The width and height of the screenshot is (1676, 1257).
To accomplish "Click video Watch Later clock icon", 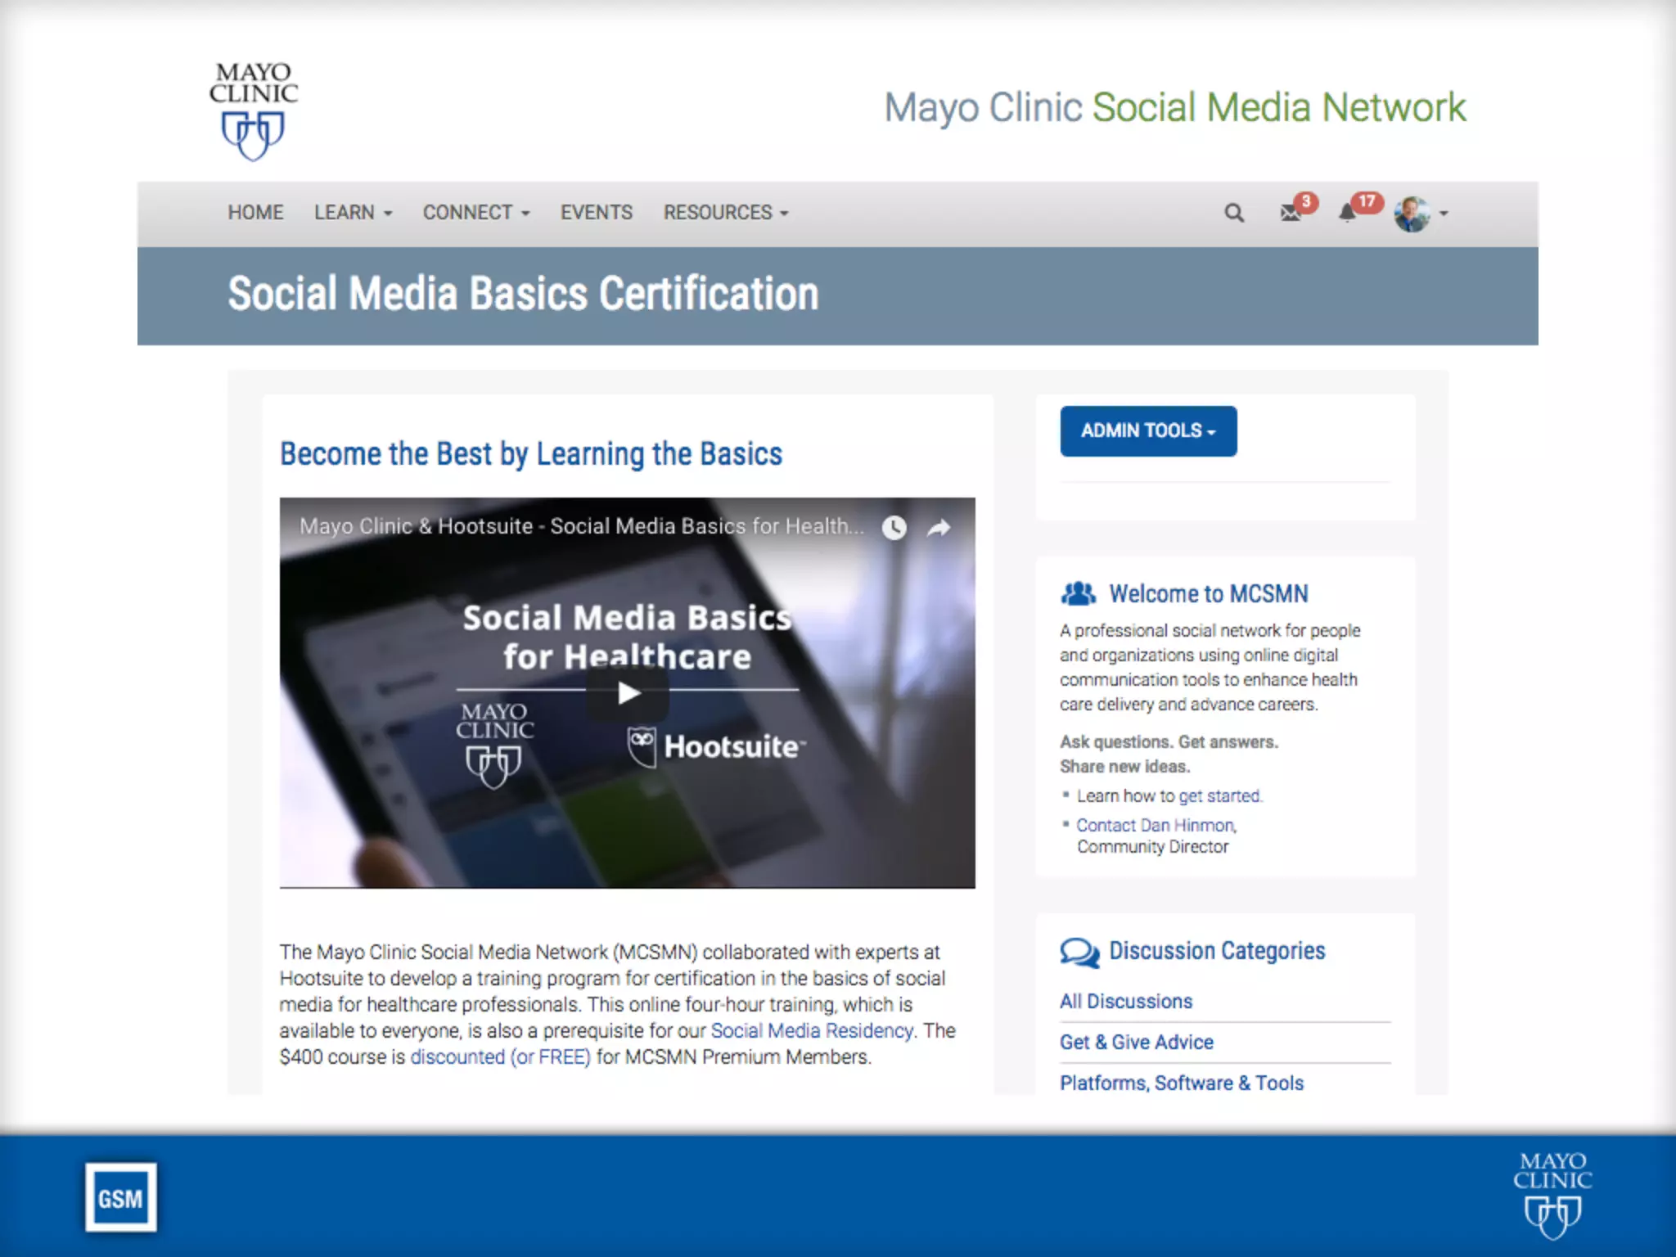I will coord(894,528).
